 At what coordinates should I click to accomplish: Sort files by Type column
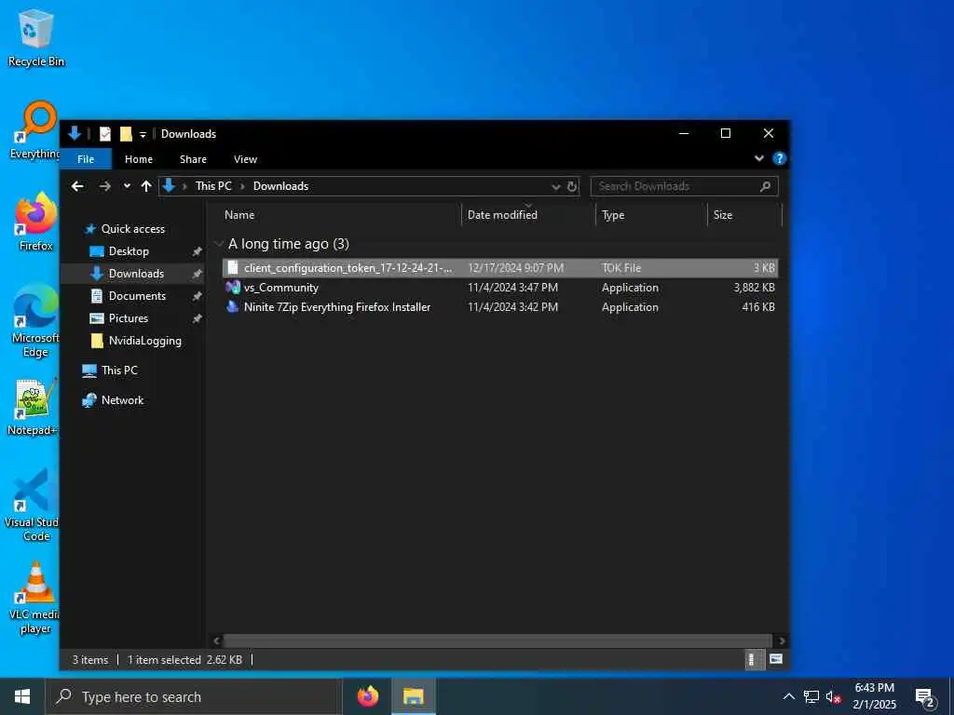[x=651, y=215]
